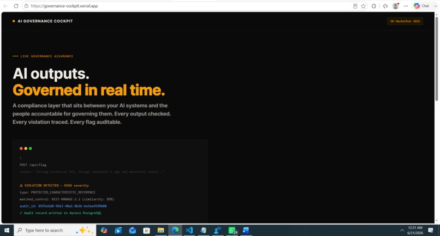Click the 'Type here to search' box
The height and width of the screenshot is (236, 440).
click(55, 231)
